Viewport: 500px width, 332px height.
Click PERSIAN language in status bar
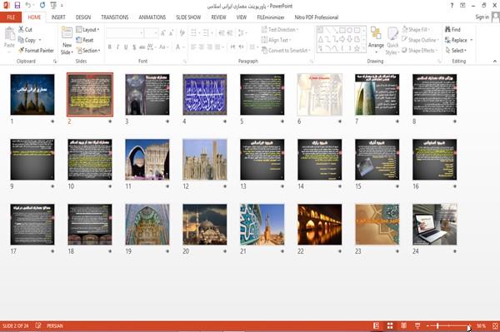pyautogui.click(x=55, y=325)
